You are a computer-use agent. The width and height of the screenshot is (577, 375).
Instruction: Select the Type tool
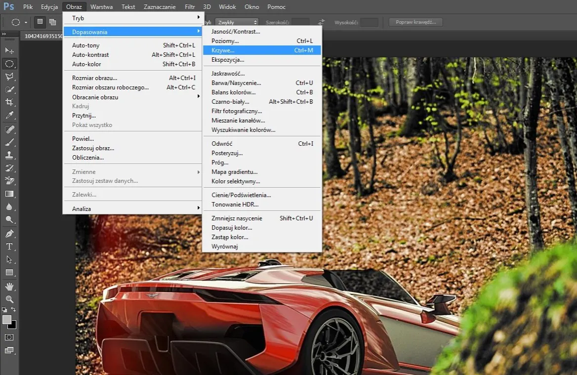pyautogui.click(x=10, y=246)
